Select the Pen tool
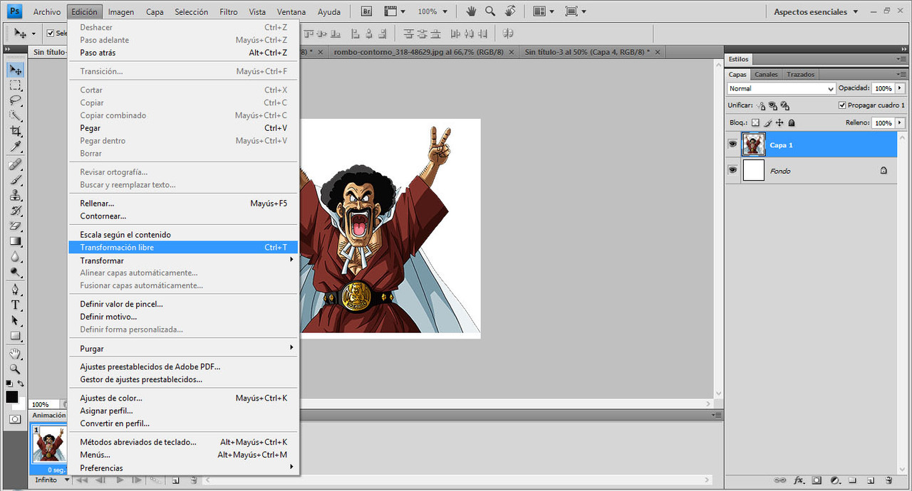This screenshot has width=912, height=491. point(15,290)
